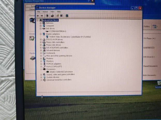This screenshot has width=161, height=120.
Task: Select the IC25N040ATMR04-0 disk drive
Action: tap(58, 31)
